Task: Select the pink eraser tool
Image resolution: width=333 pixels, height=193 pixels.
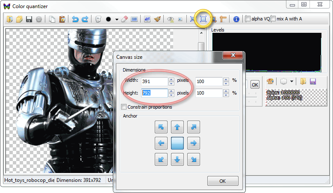Action: click(124, 19)
